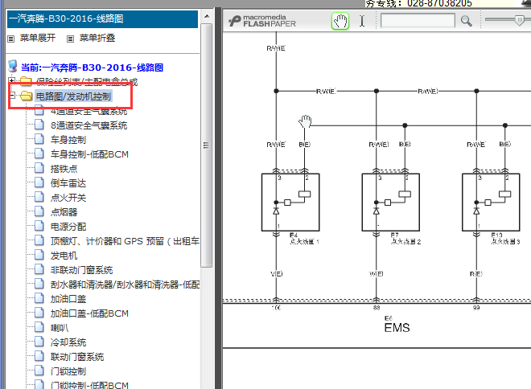The height and width of the screenshot is (389, 531).
Task: Open the 车身控制 diagram entry
Action: pyautogui.click(x=68, y=140)
